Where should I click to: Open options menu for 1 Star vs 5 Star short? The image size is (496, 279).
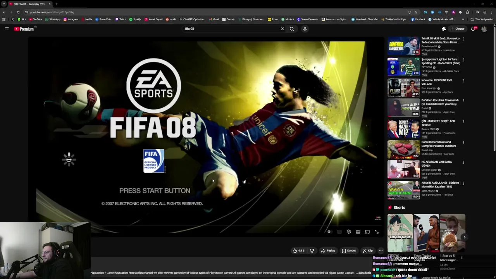click(462, 257)
